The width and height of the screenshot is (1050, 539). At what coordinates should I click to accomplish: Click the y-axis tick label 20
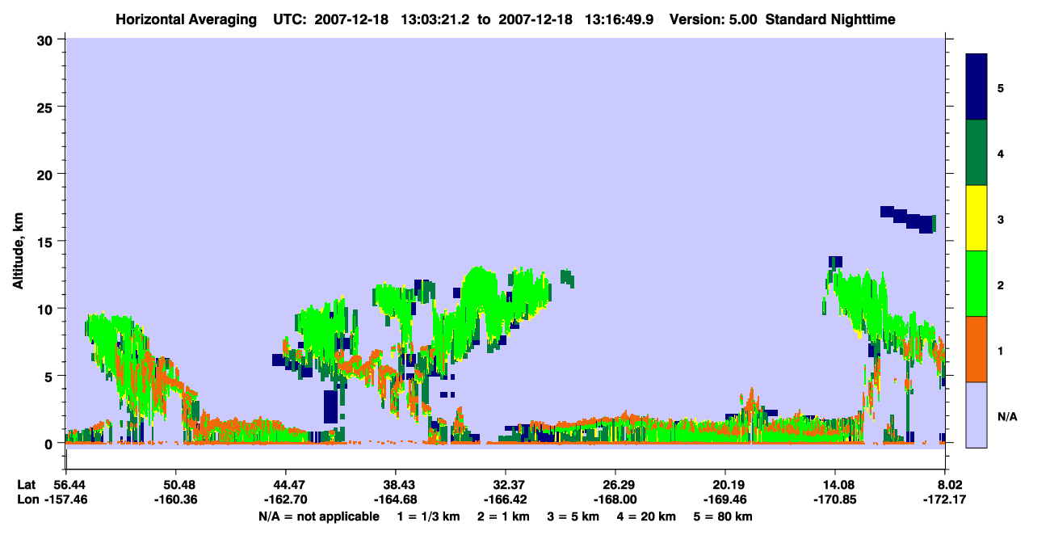point(46,174)
